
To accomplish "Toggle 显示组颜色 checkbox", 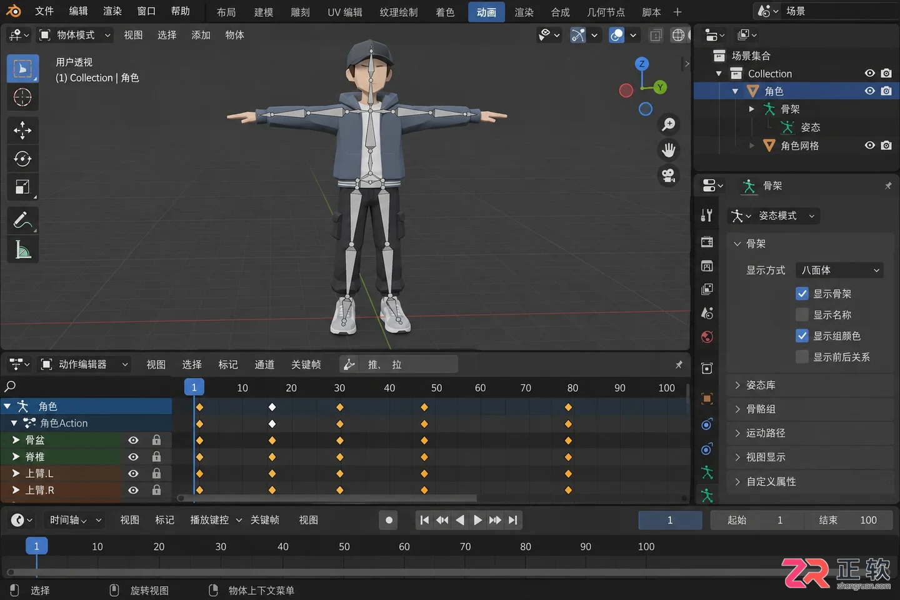I will click(802, 336).
